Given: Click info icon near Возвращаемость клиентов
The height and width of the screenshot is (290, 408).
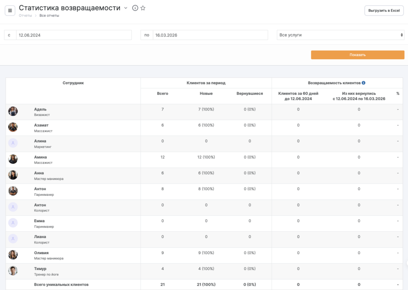Looking at the screenshot, I should tap(363, 83).
